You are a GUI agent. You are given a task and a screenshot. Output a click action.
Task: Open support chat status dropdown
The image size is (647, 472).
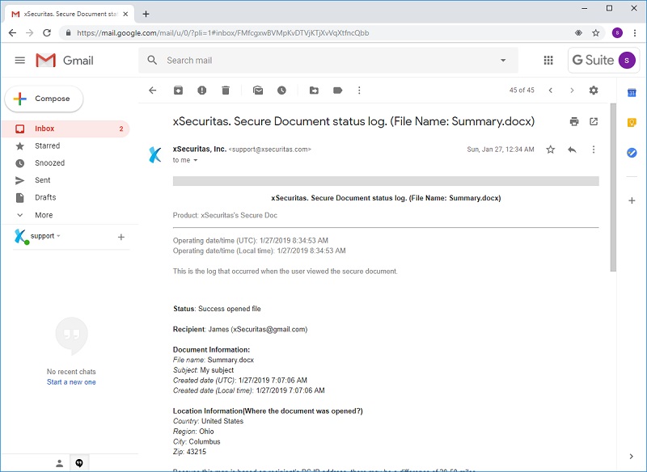(58, 236)
